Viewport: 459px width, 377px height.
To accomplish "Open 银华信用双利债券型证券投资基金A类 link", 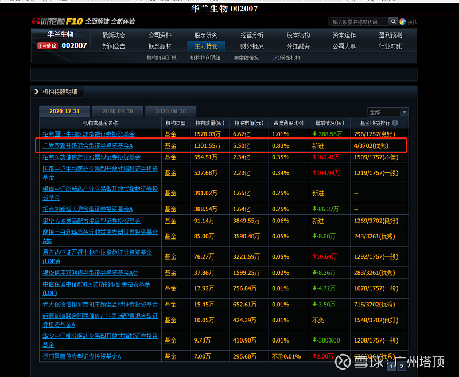I will 90,272.
